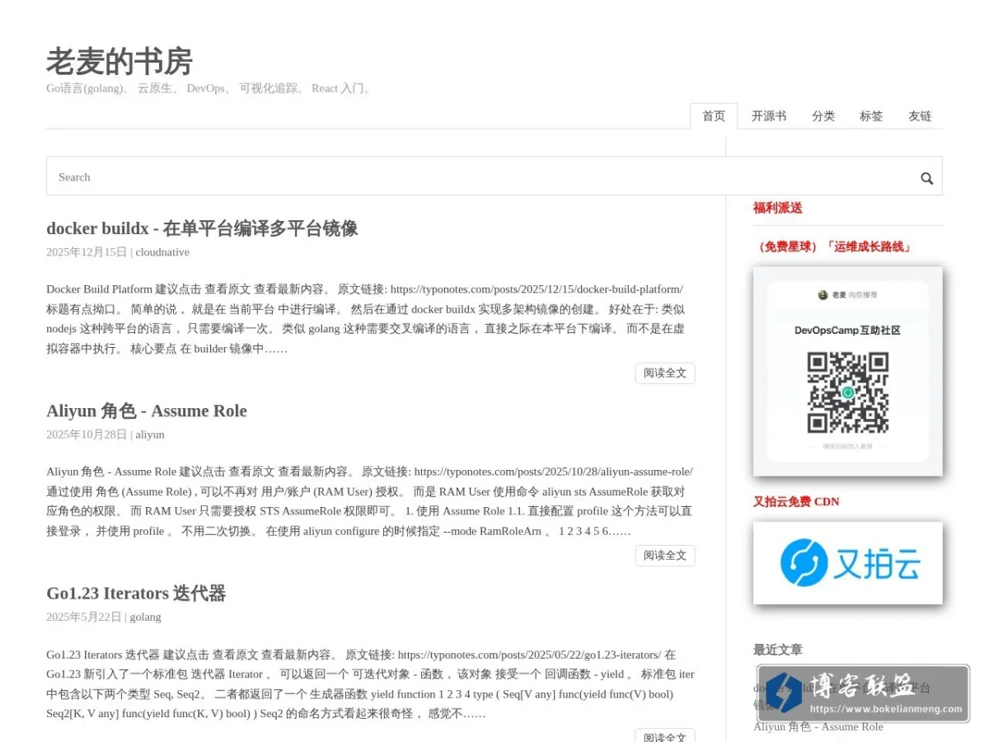Viewport: 989px width, 742px height.
Task: Click the Aliyun Assume Role excerpt text
Action: point(370,501)
